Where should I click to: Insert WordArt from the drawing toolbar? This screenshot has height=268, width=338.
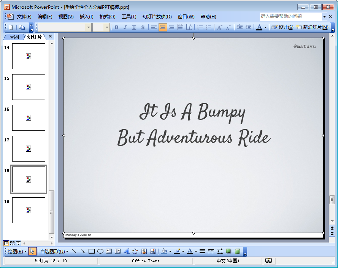click(127, 251)
